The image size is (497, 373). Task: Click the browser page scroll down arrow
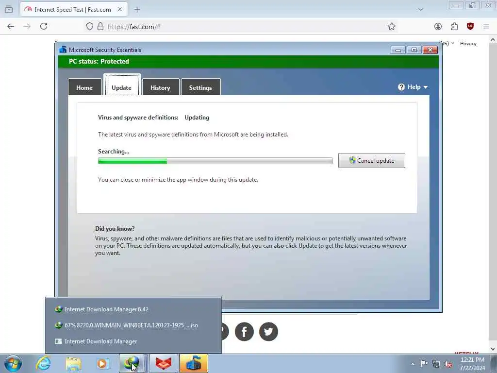click(x=493, y=349)
